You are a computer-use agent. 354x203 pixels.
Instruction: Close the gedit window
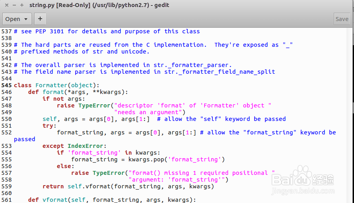(x=7, y=5)
